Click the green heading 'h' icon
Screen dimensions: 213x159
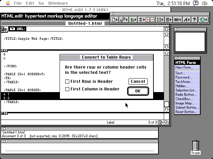132,20
